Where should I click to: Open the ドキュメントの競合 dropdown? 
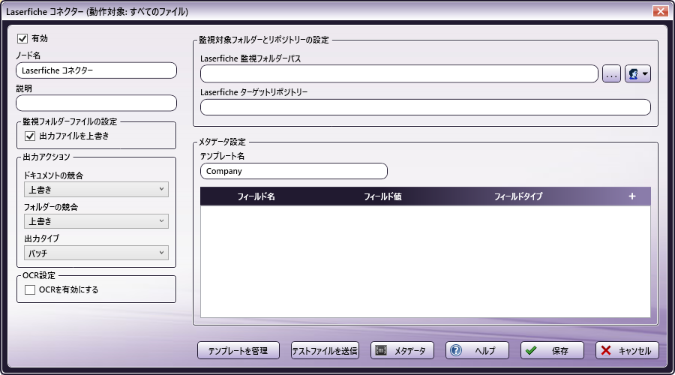[x=96, y=190]
